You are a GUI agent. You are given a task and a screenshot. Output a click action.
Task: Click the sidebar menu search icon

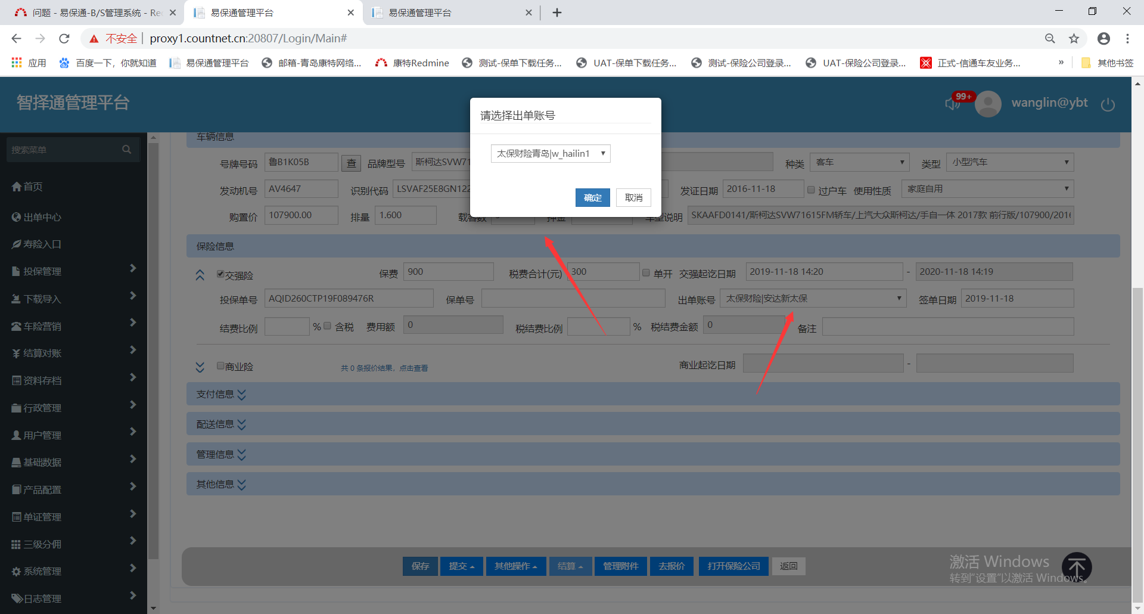126,150
